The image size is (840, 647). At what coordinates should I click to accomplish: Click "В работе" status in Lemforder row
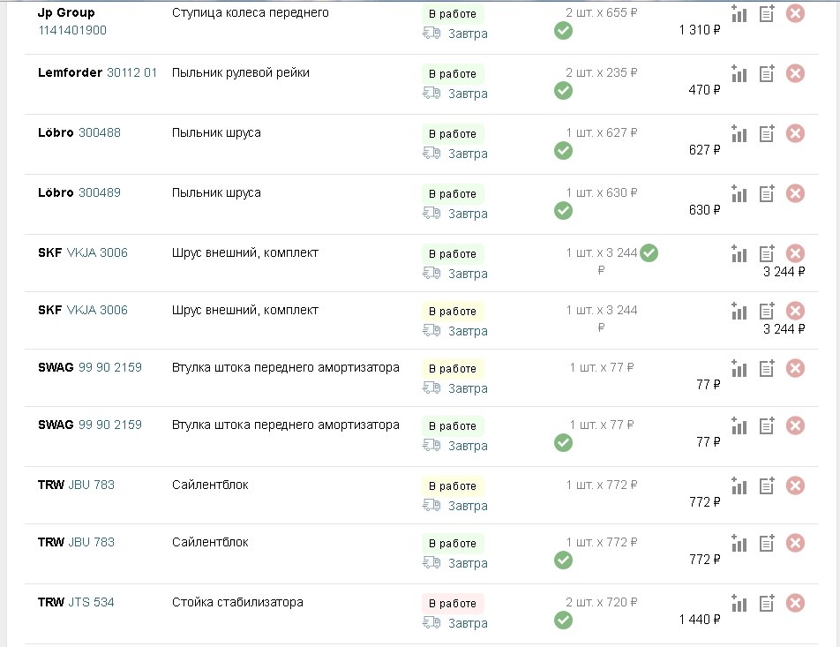pyautogui.click(x=453, y=74)
